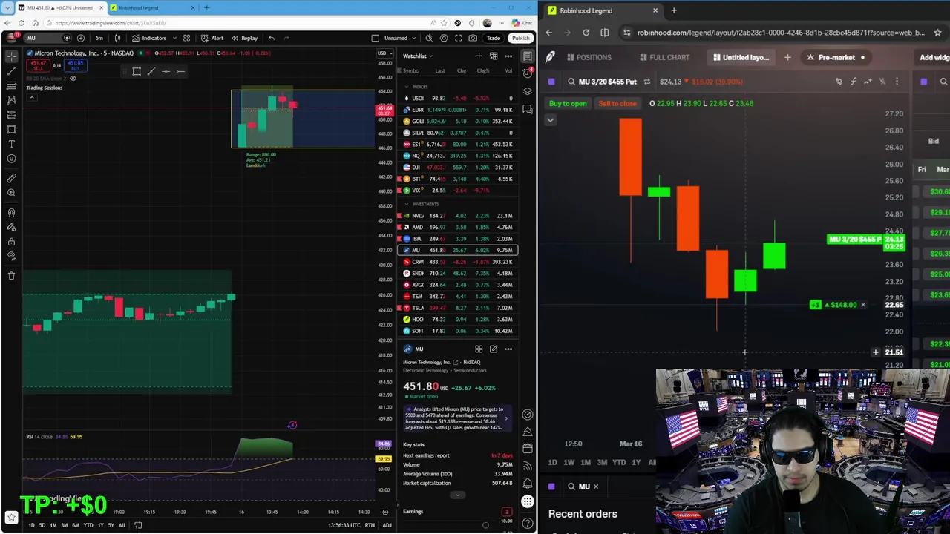Open TradingView chart settings gear
The width and height of the screenshot is (950, 534).
pos(444,38)
